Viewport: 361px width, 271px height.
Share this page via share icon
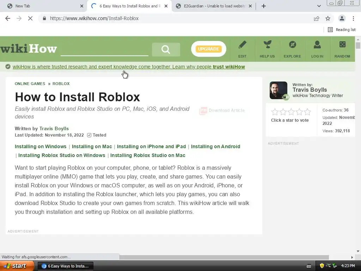(317, 18)
